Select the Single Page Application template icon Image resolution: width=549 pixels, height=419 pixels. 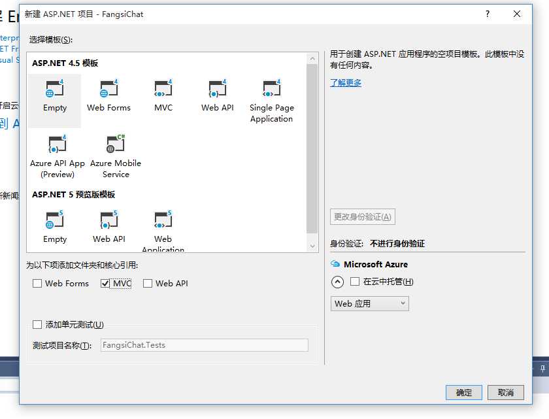[272, 88]
